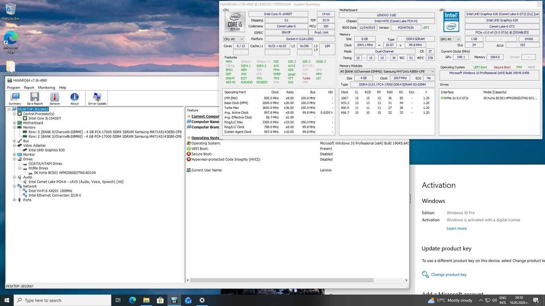The height and width of the screenshot is (306, 545).
Task: Open the Summary toolbar icon
Action: [15, 98]
